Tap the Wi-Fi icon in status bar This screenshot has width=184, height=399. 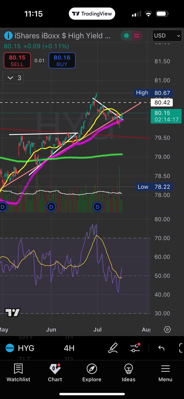coord(148,14)
